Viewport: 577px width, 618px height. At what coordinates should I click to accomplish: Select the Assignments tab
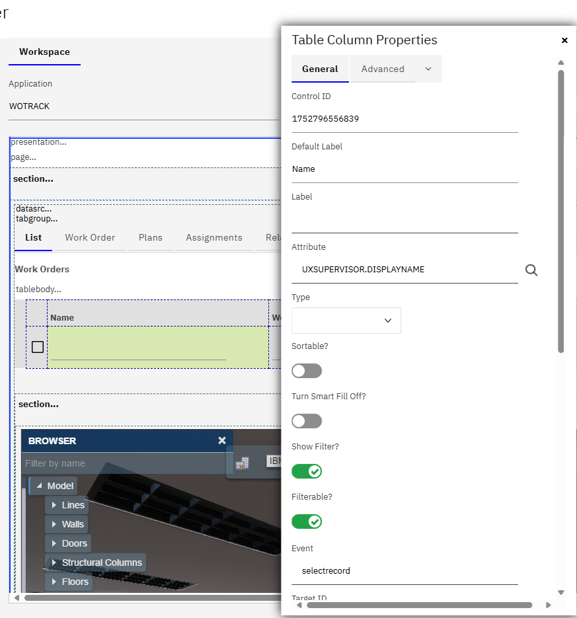point(214,237)
